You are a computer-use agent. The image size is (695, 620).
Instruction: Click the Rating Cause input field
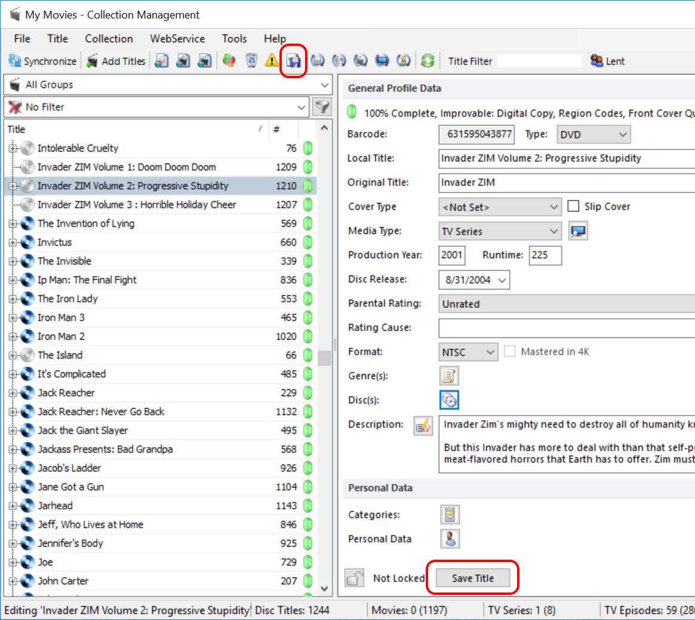pos(567,328)
